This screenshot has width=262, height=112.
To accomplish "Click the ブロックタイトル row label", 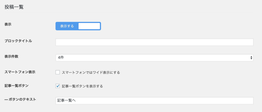I will pos(18,41).
